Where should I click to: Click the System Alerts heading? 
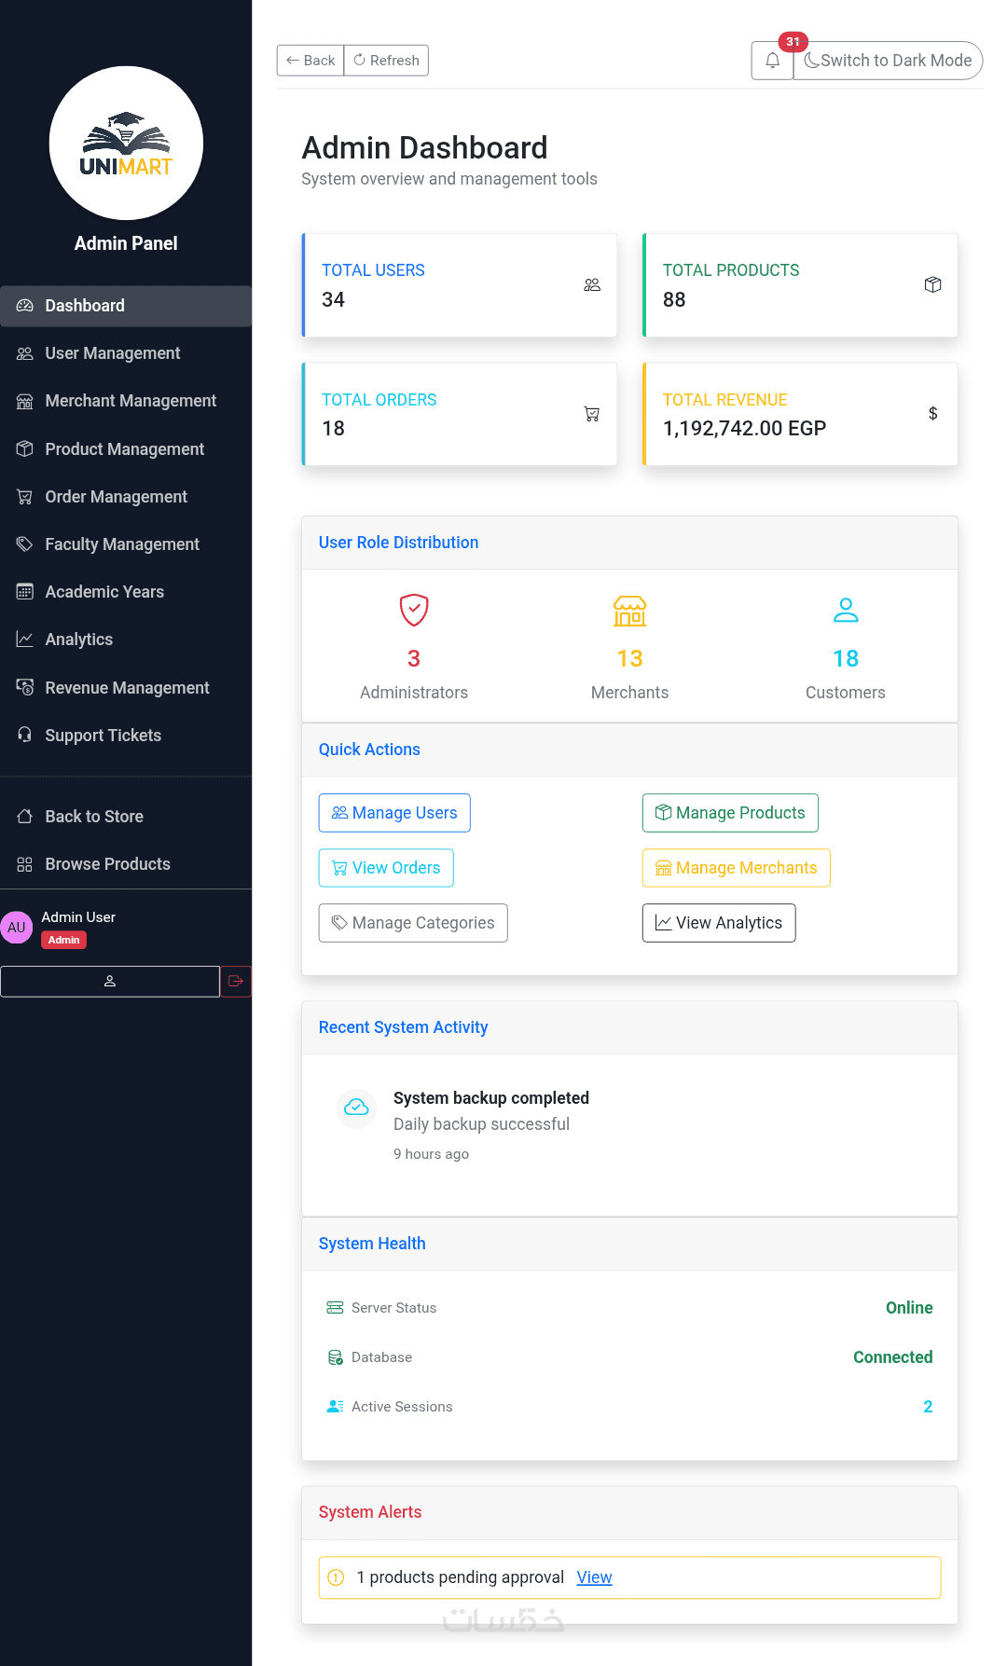pos(370,1512)
